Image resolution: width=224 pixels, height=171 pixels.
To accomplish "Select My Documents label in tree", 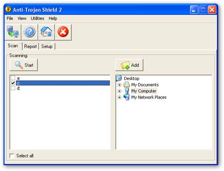I will (x=145, y=85).
